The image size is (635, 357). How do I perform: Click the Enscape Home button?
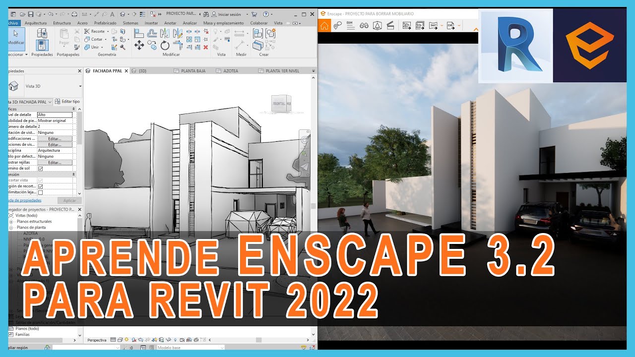324,26
